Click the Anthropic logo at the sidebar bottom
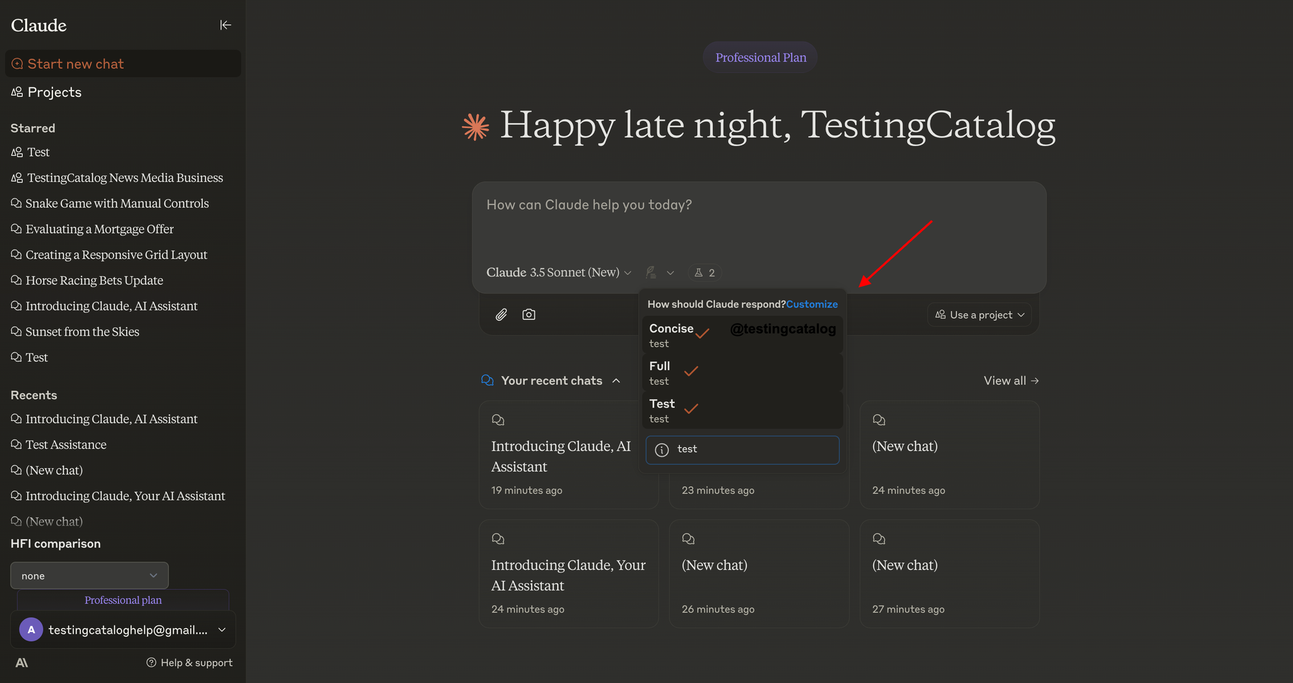 pos(21,662)
